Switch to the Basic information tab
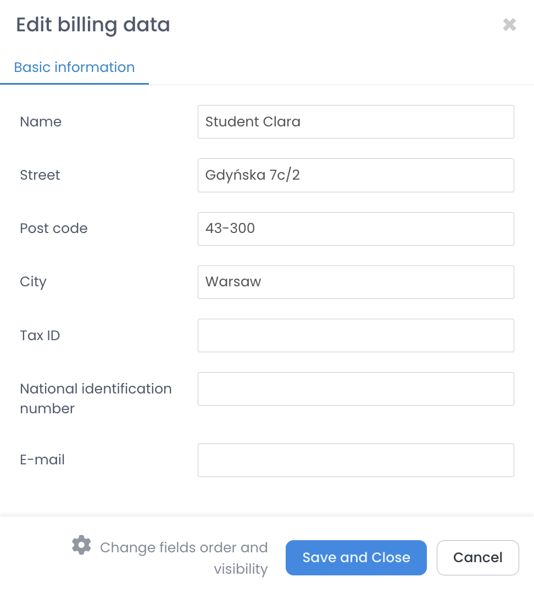534x599 pixels. click(x=74, y=68)
